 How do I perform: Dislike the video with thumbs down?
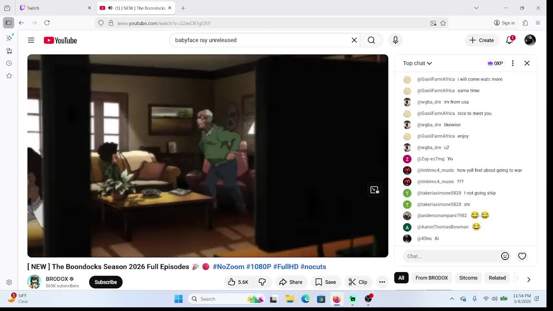click(262, 282)
